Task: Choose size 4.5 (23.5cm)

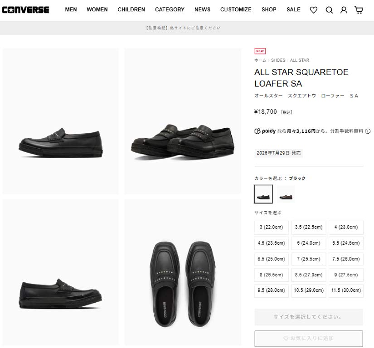Action: tap(272, 243)
